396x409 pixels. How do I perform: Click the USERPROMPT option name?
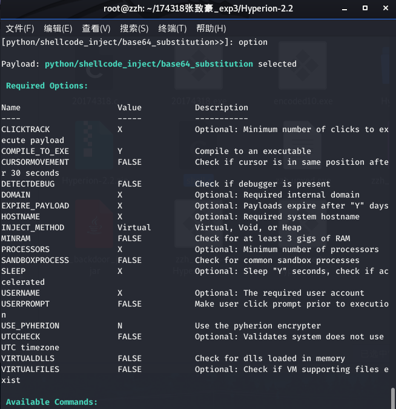tap(25, 304)
